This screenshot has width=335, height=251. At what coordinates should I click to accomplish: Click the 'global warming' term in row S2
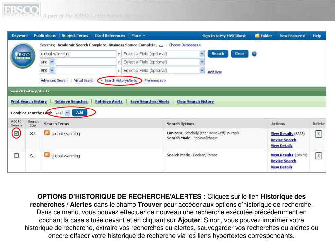66,134
